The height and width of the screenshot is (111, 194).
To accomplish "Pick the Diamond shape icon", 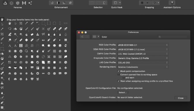I will (x=65, y=68).
